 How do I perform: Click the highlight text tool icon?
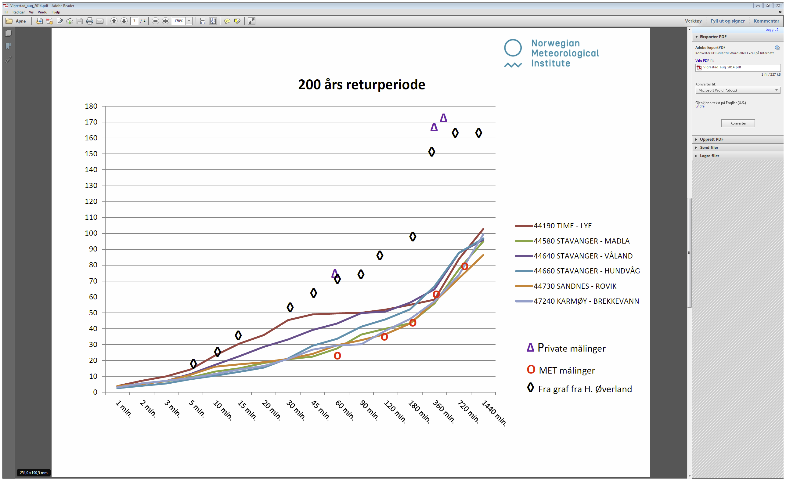pyautogui.click(x=237, y=21)
